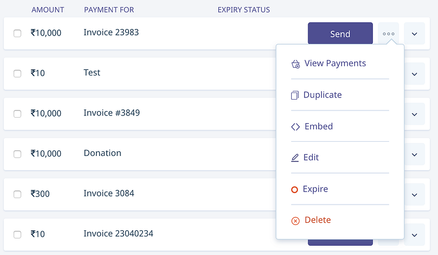Expand the Invoice 3084 row chevron
The width and height of the screenshot is (438, 255).
tap(414, 194)
